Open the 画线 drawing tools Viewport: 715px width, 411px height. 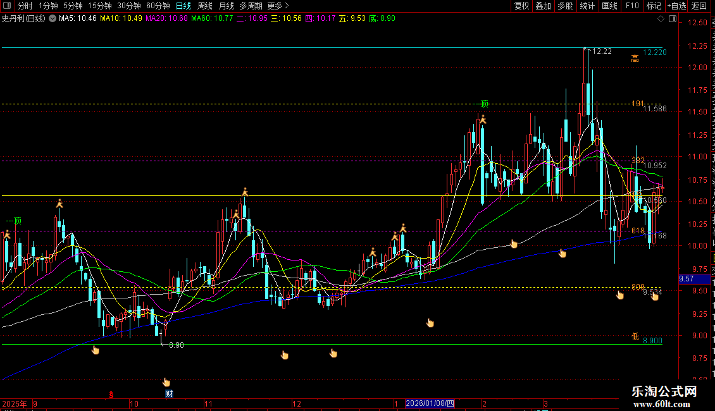(609, 6)
